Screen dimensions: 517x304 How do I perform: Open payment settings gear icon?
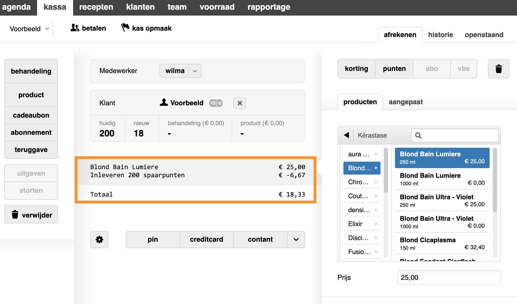point(99,239)
